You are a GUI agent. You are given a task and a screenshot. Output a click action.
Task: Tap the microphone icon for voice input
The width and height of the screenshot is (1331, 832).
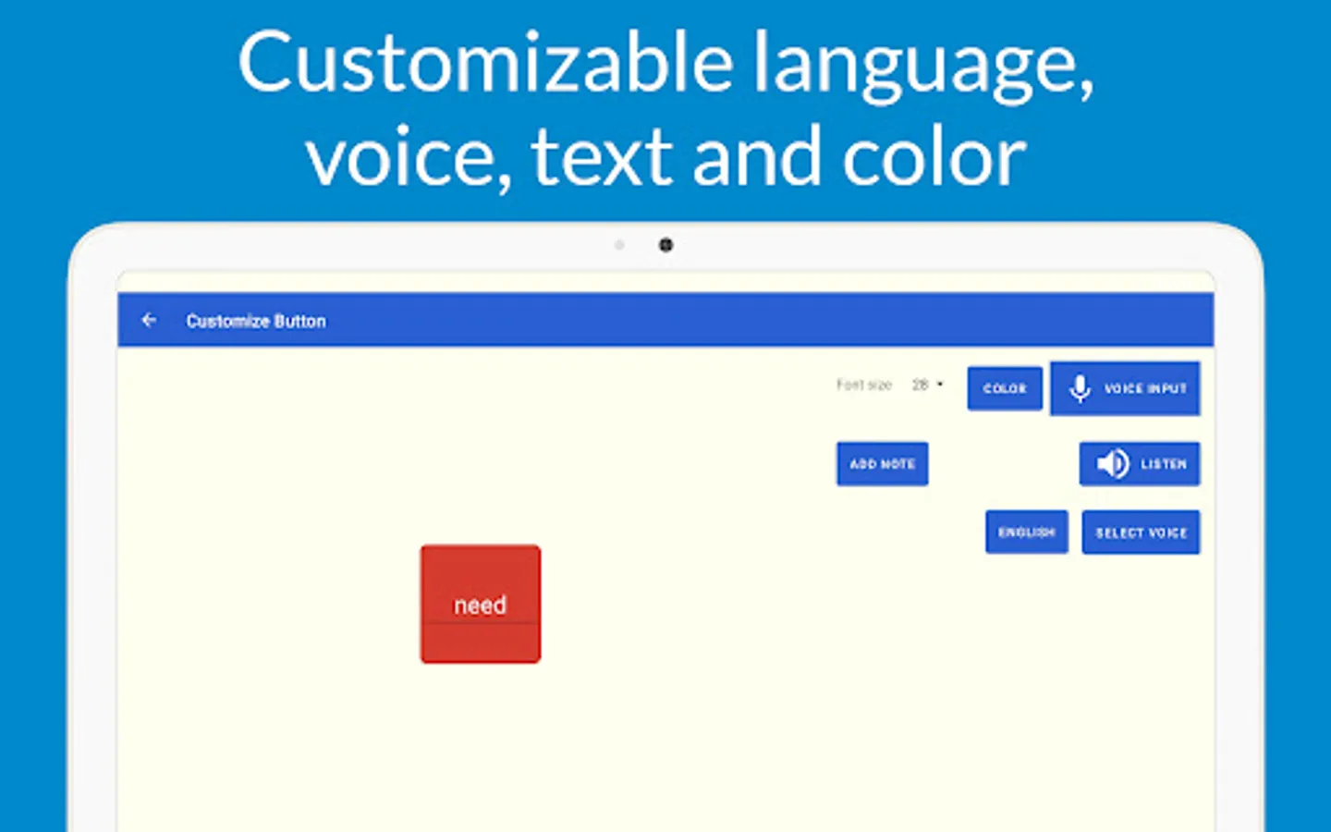click(x=1080, y=388)
